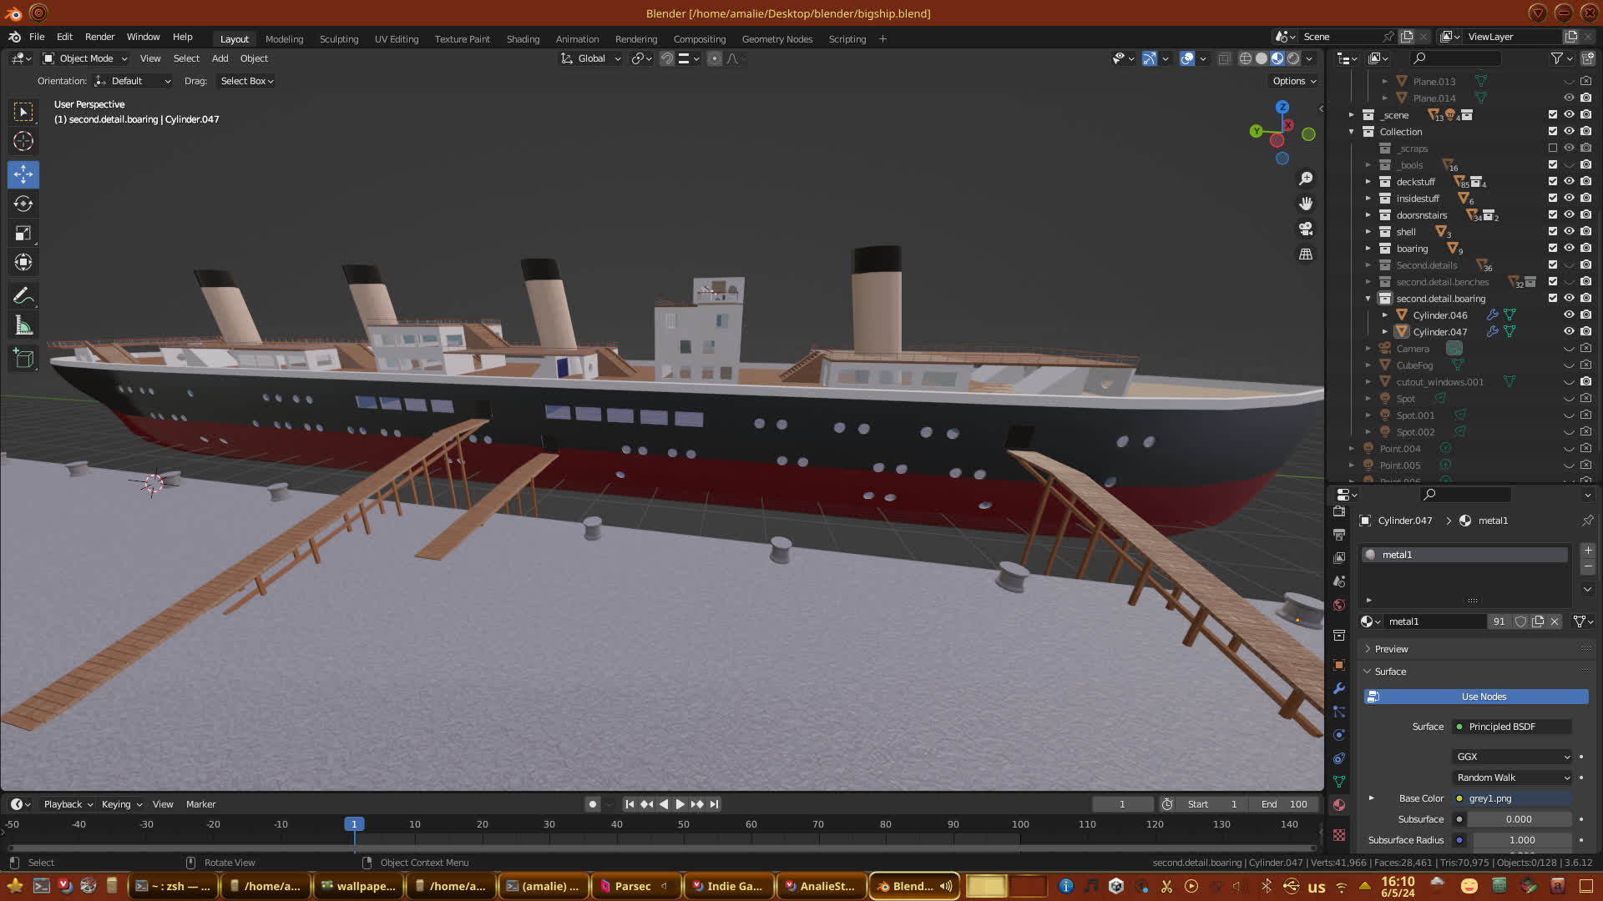Image resolution: width=1603 pixels, height=901 pixels.
Task: Expand the doorsnstairs collection
Action: (1368, 214)
